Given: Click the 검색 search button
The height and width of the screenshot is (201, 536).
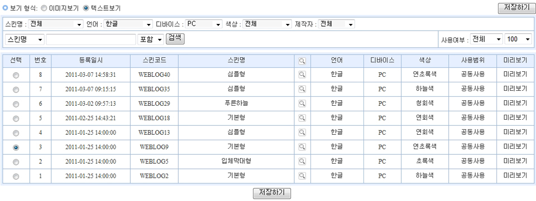Looking at the screenshot, I should (175, 38).
